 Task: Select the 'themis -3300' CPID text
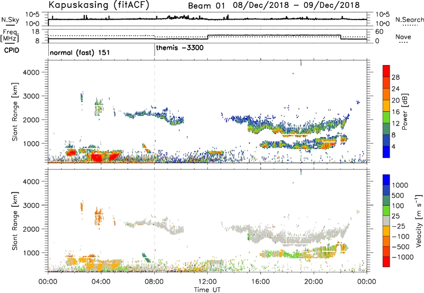pyautogui.click(x=180, y=48)
